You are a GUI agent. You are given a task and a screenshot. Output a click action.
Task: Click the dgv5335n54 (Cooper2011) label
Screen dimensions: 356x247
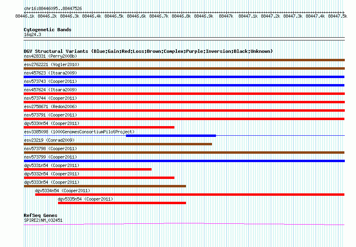(85, 199)
